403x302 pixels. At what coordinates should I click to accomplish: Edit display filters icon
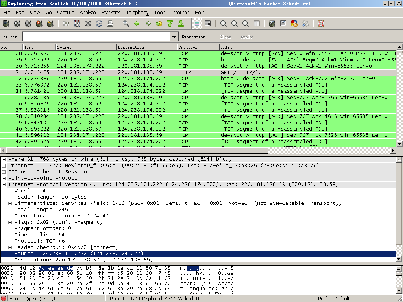click(x=283, y=24)
